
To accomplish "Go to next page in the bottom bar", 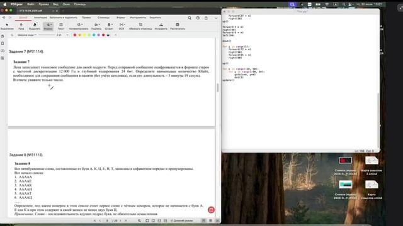I will (120, 220).
